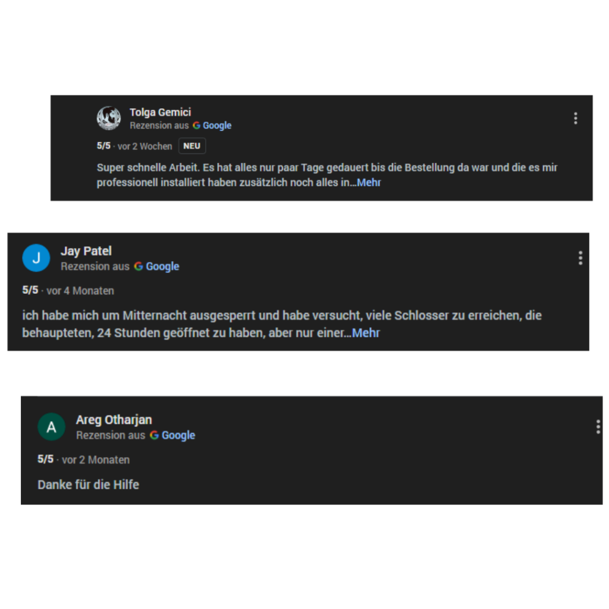609x609 pixels.
Task: Open Google link in Areg Otharjan review
Action: (178, 435)
